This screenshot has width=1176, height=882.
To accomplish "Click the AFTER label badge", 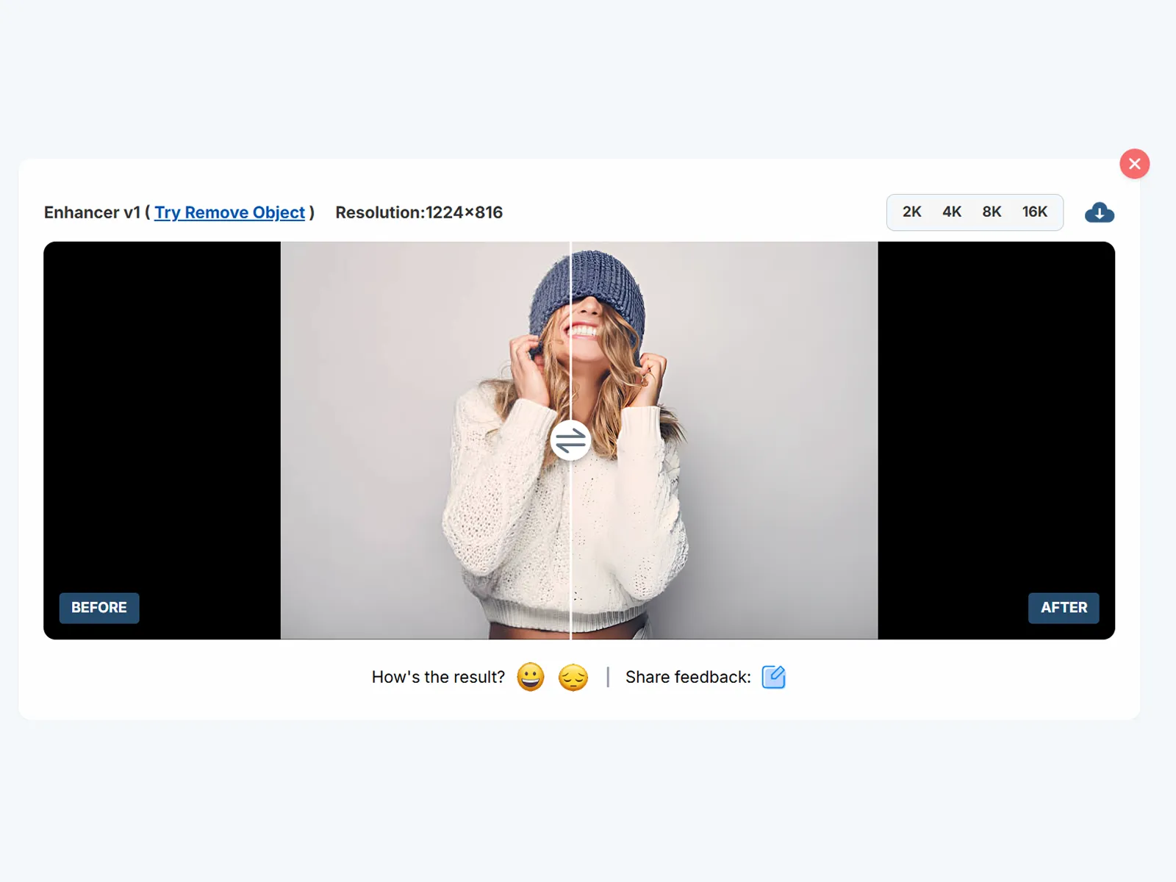I will coord(1063,608).
